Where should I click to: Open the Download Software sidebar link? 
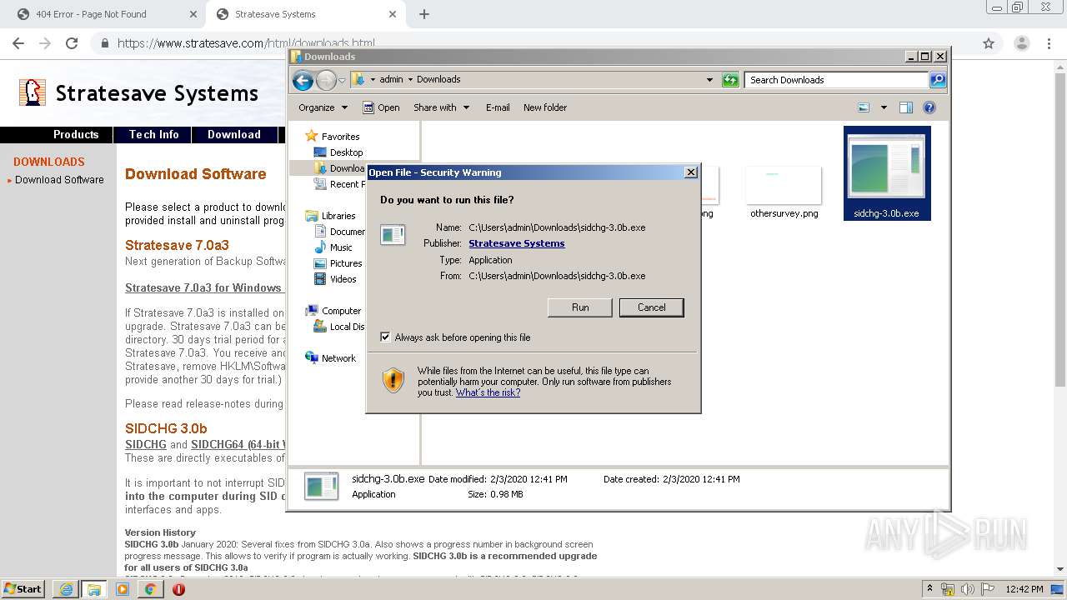click(59, 180)
